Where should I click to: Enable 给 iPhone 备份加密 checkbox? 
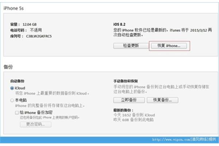pos(17,113)
